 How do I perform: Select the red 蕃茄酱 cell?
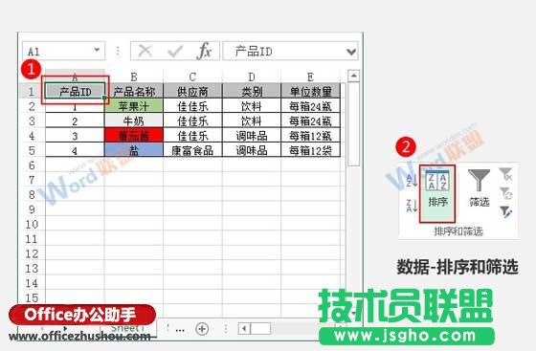click(x=134, y=136)
